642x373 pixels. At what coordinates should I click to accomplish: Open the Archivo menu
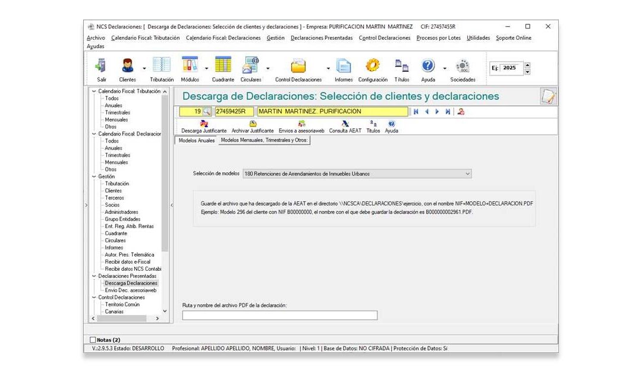click(96, 38)
